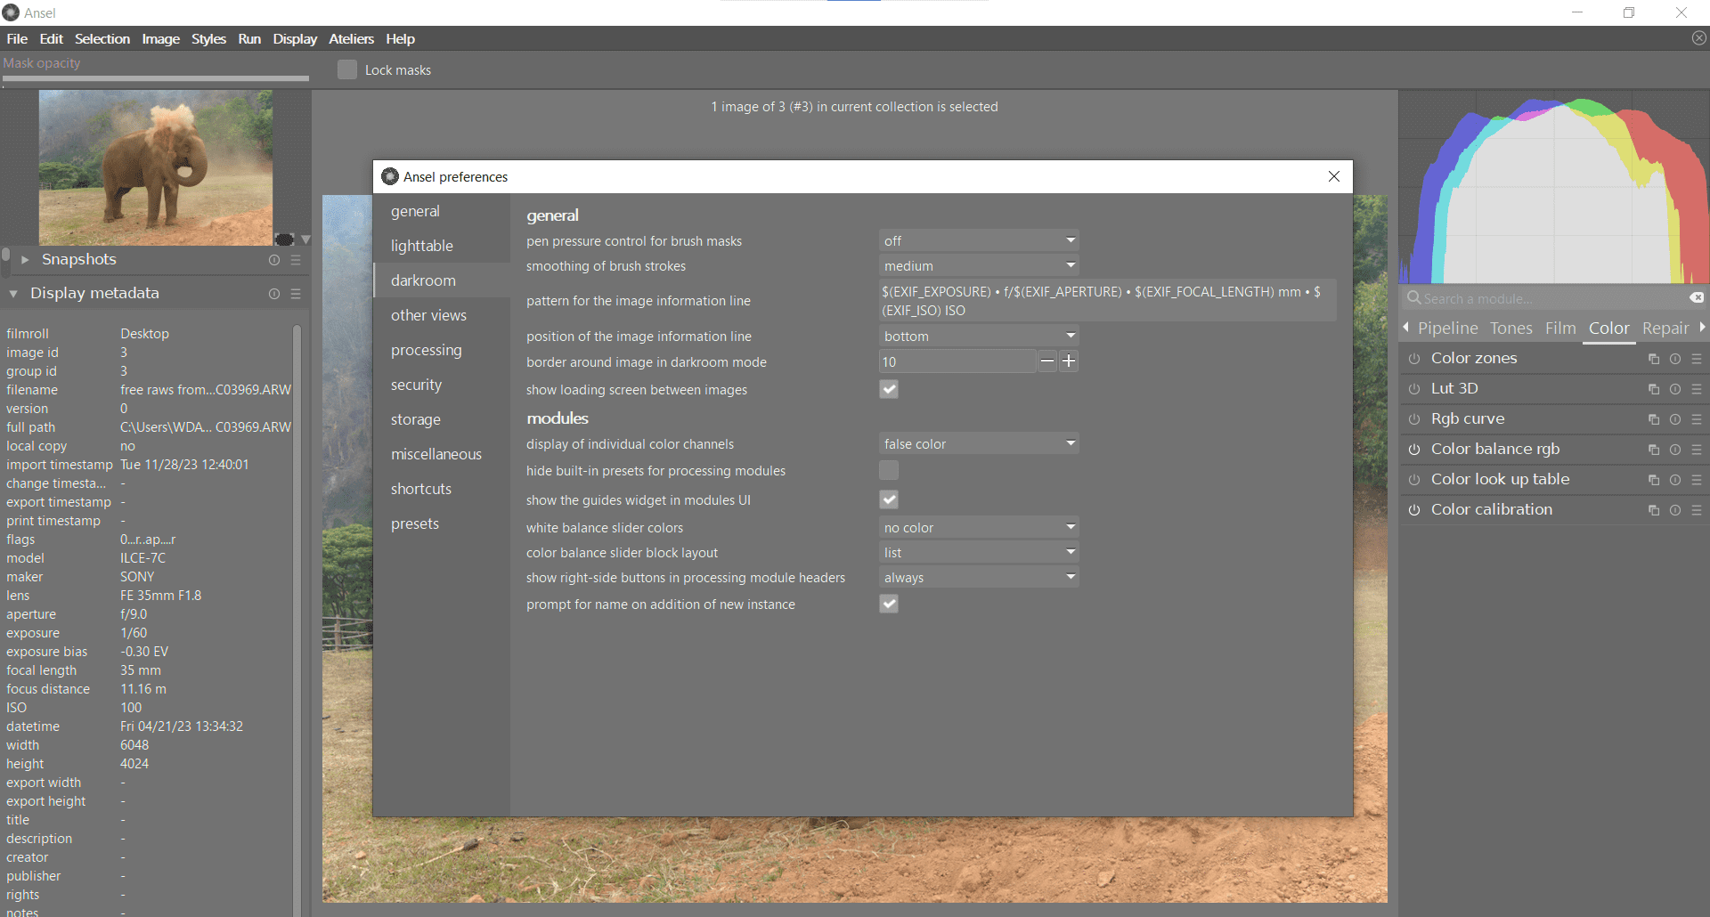Click the Color look up table power icon
Viewport: 1710px width, 917px height.
(x=1414, y=480)
